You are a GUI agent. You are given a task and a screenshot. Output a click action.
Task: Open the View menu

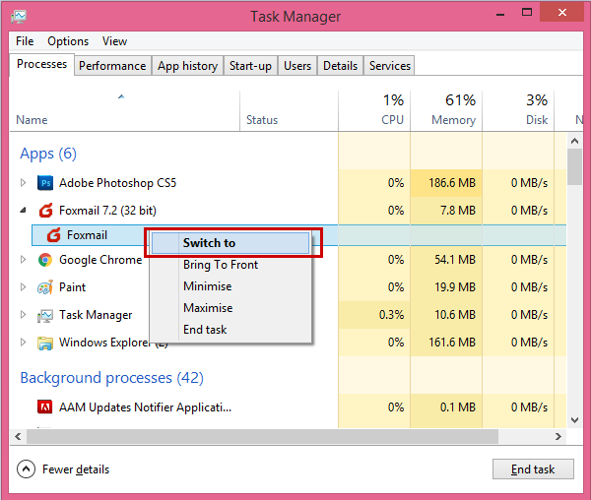tap(114, 41)
